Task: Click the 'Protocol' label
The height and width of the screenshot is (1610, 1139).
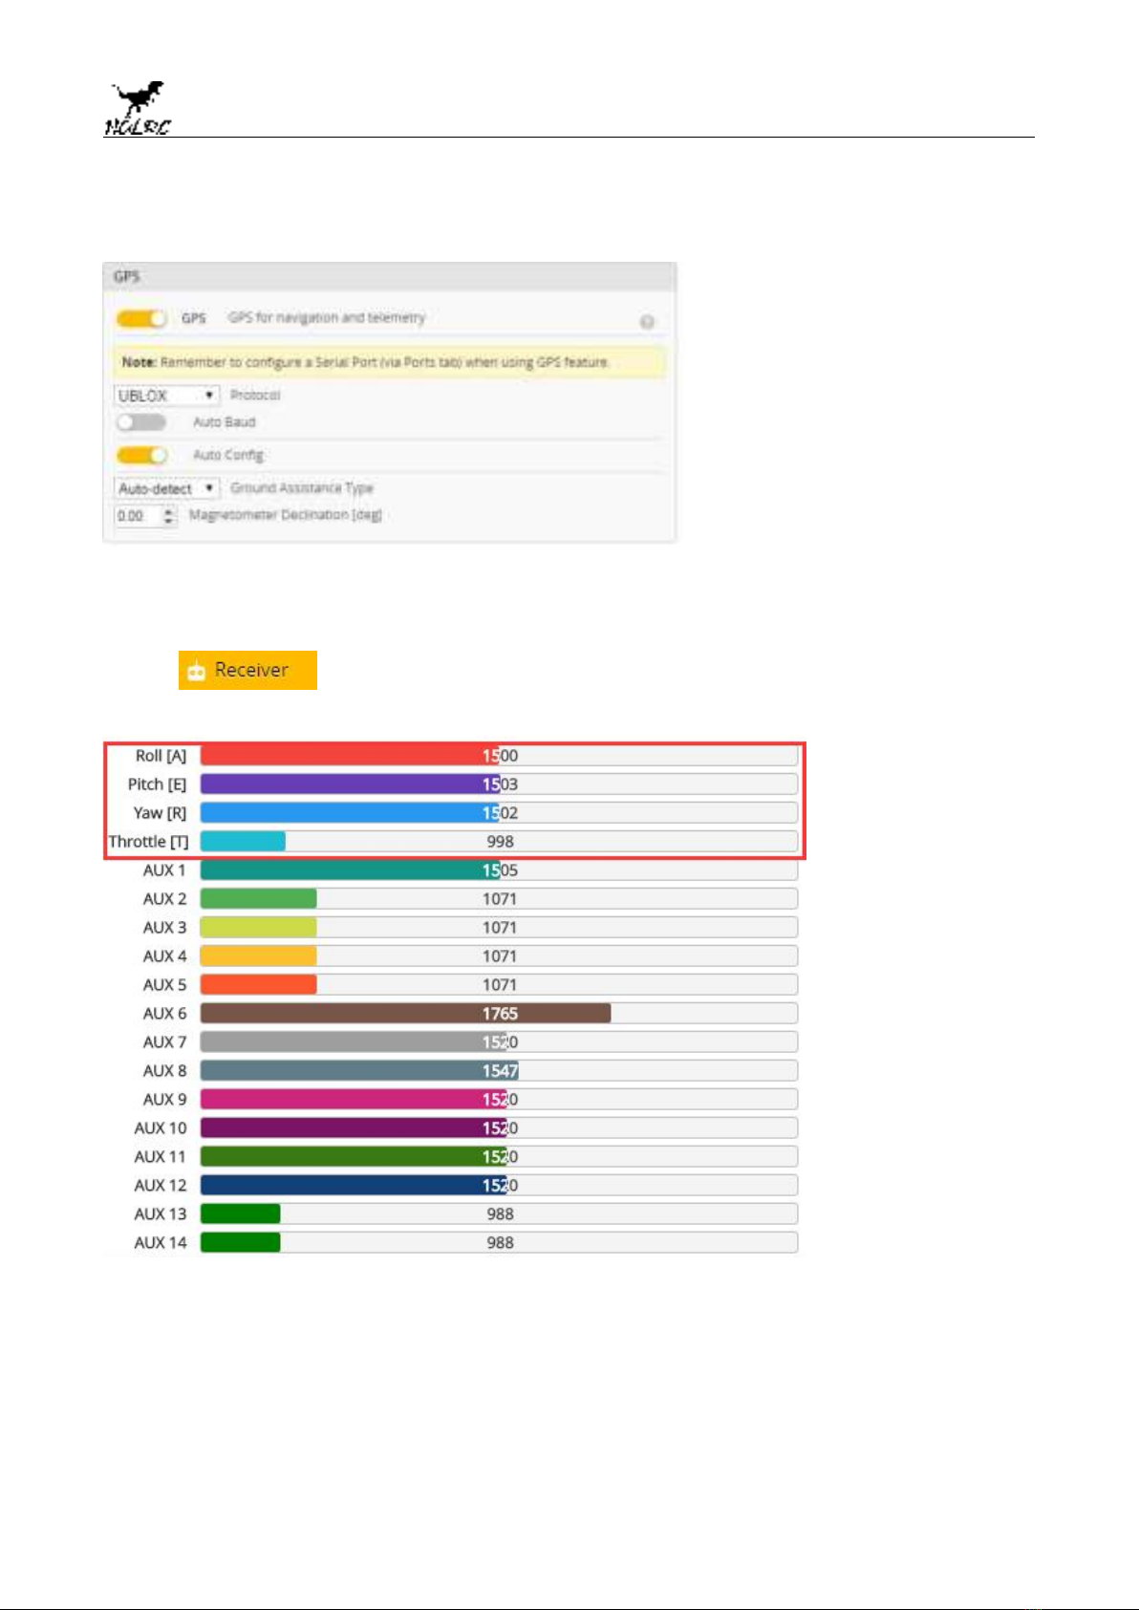Action: pos(255,396)
